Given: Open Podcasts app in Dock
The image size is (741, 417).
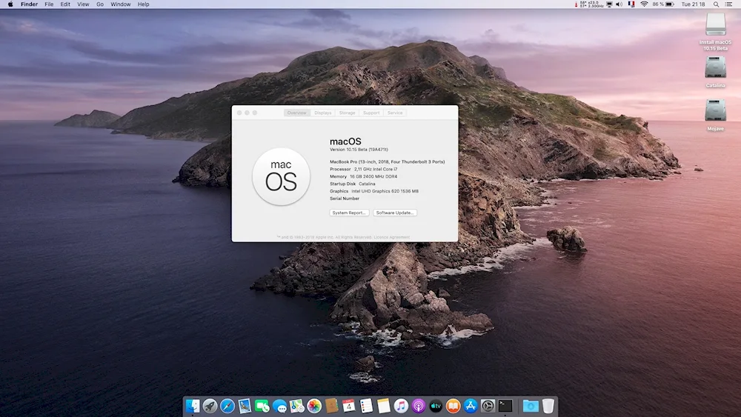Looking at the screenshot, I should [418, 406].
